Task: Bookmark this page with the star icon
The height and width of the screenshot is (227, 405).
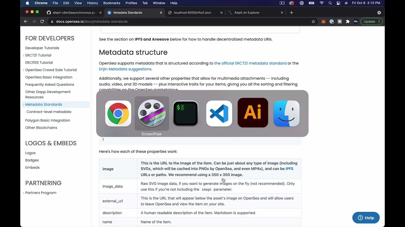Action: click(313, 21)
